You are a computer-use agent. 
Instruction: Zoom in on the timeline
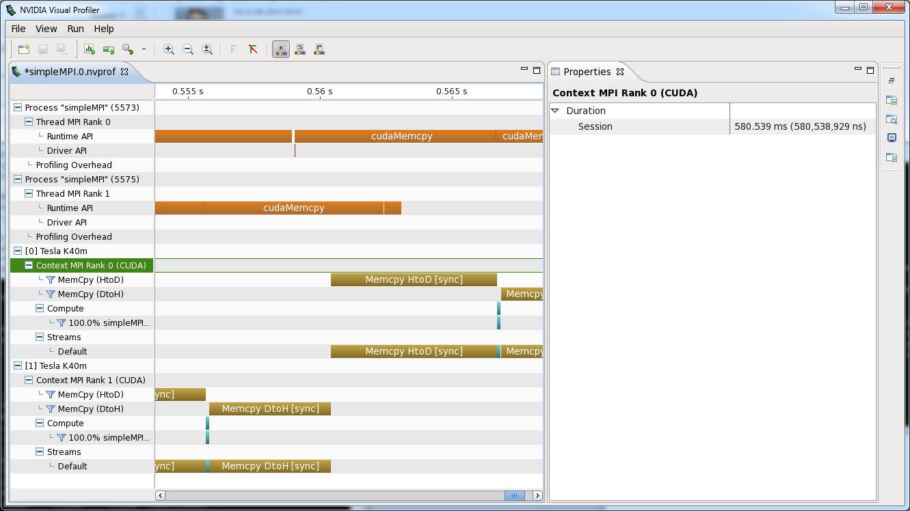[x=169, y=49]
